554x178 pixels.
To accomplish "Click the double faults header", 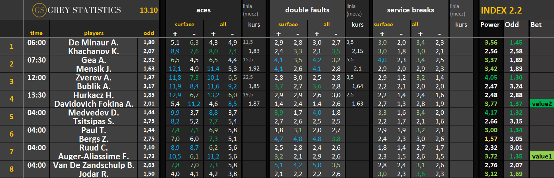I will coord(307,10).
